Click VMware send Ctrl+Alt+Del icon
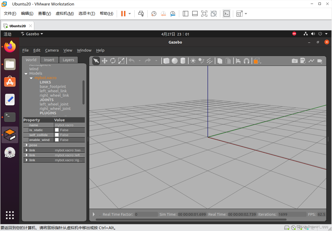This screenshot has width=332, height=231. pos(141,14)
